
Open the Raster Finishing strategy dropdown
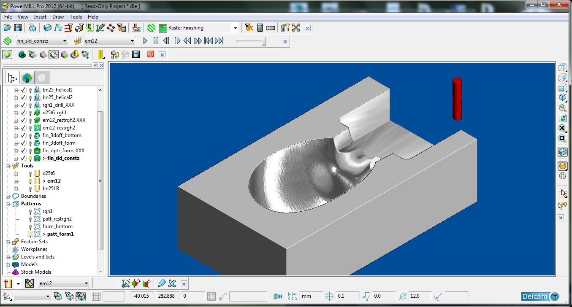(x=235, y=28)
